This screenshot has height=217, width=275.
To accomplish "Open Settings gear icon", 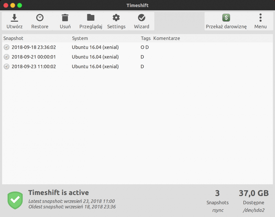I will (116, 18).
